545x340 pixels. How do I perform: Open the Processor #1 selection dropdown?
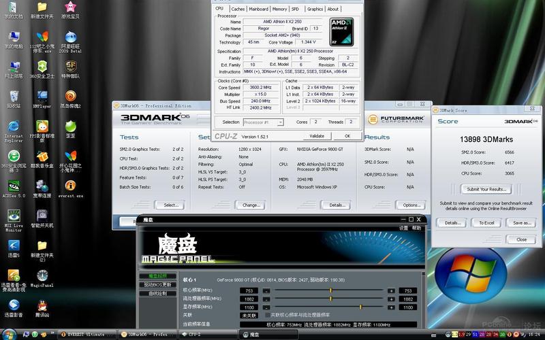click(263, 122)
